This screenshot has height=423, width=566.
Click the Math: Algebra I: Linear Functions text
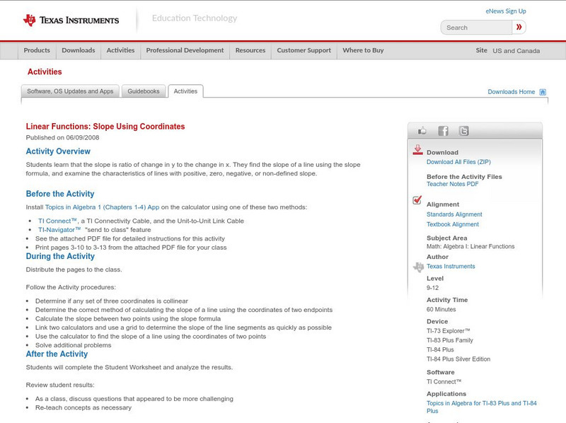click(x=470, y=246)
